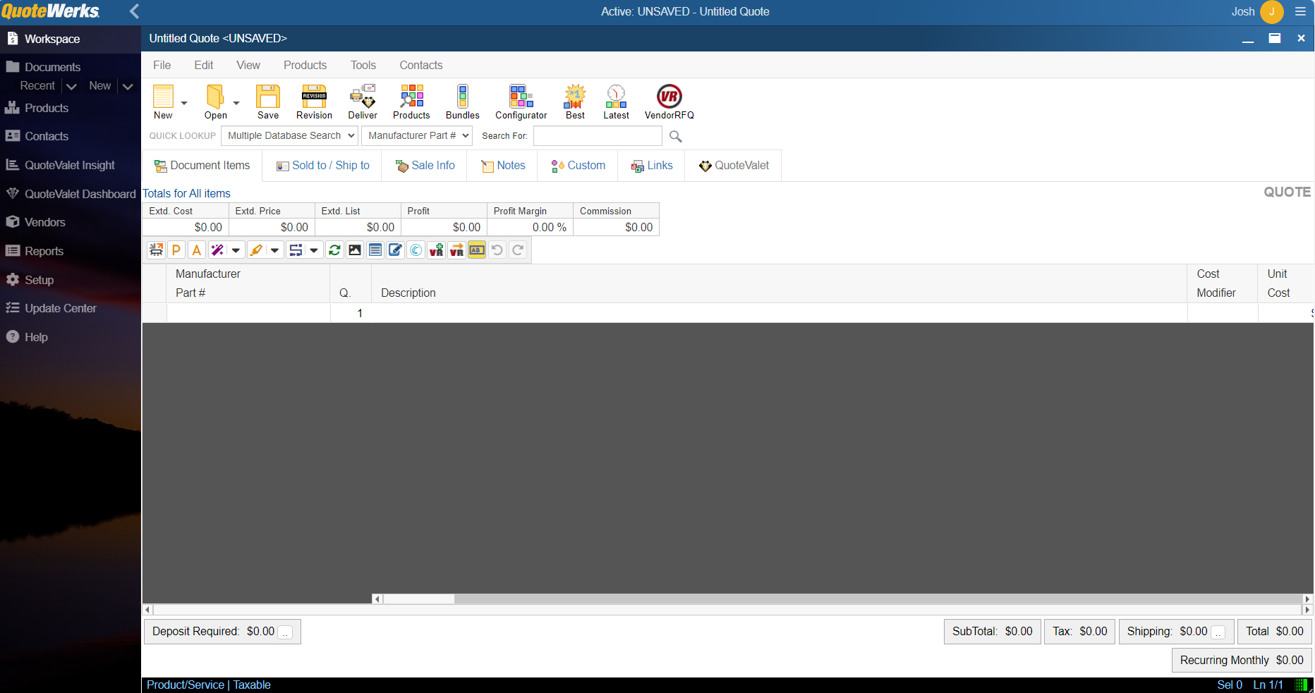Expand the New document dropdown arrow
The image size is (1315, 693).
pos(184,103)
